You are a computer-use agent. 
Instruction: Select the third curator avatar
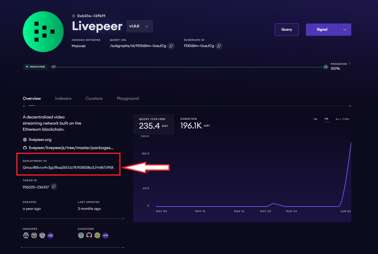97,235
